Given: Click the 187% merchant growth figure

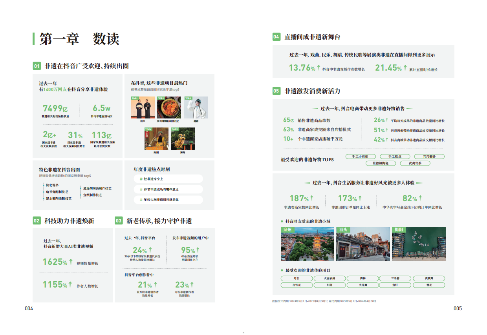Looking at the screenshot, I should pos(302,198).
